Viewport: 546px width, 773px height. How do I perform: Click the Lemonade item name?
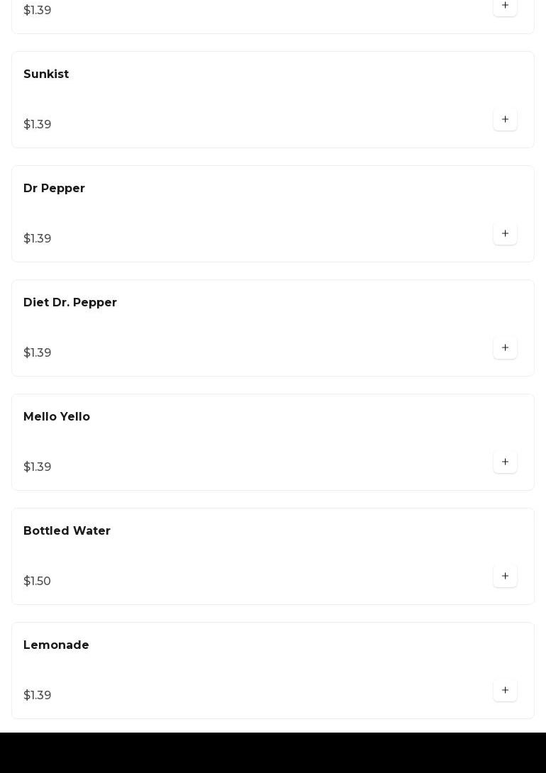(x=56, y=645)
